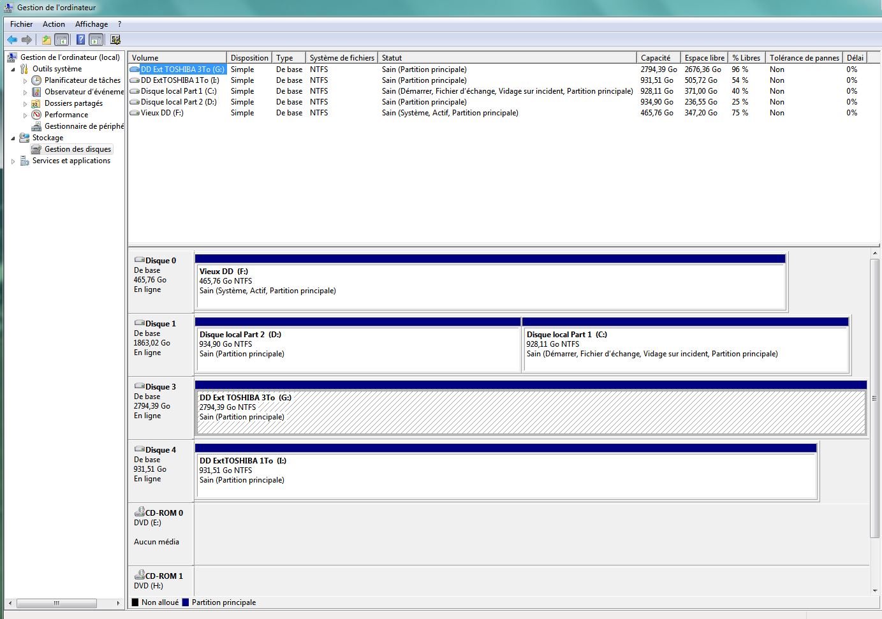The height and width of the screenshot is (619, 882).
Task: Collapse the Outils système tree node
Action: click(13, 69)
